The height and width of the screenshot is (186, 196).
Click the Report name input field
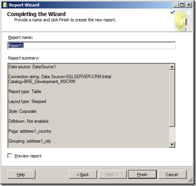pos(91,46)
